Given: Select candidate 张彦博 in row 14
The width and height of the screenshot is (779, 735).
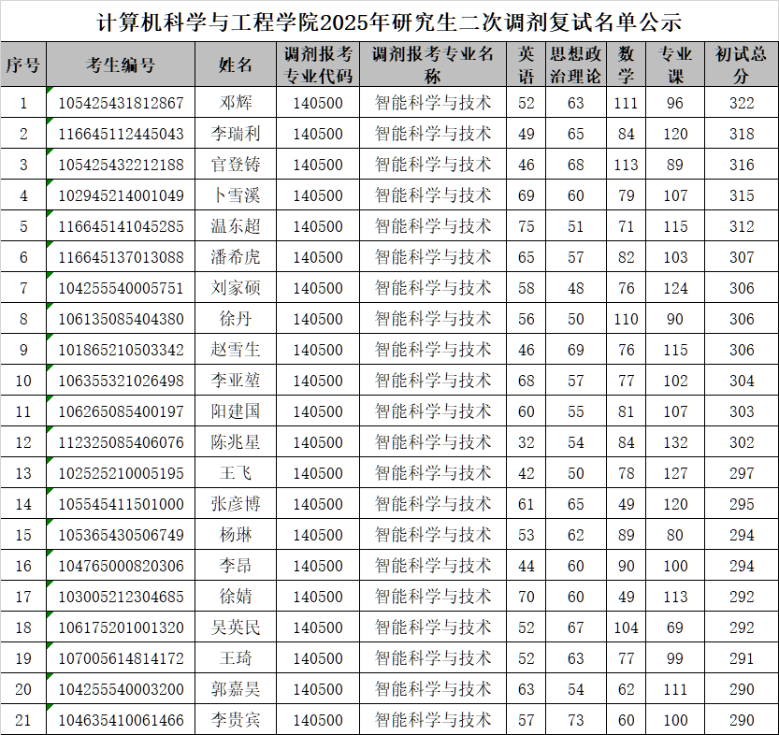Looking at the screenshot, I should pos(234,502).
